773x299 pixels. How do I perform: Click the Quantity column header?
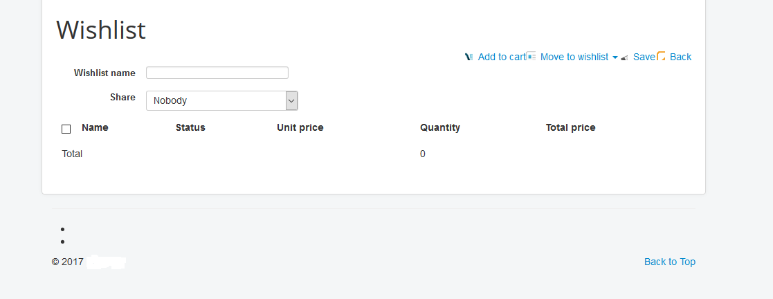point(439,127)
